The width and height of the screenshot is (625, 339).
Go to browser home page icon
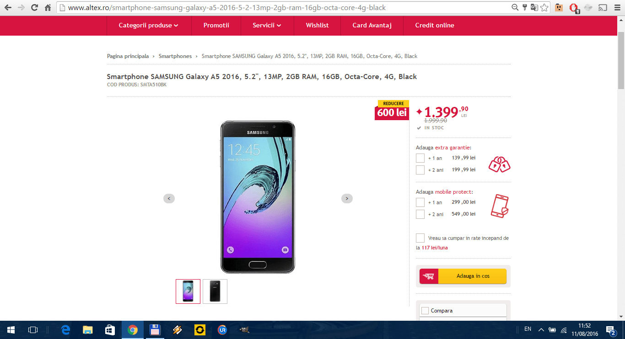point(48,8)
